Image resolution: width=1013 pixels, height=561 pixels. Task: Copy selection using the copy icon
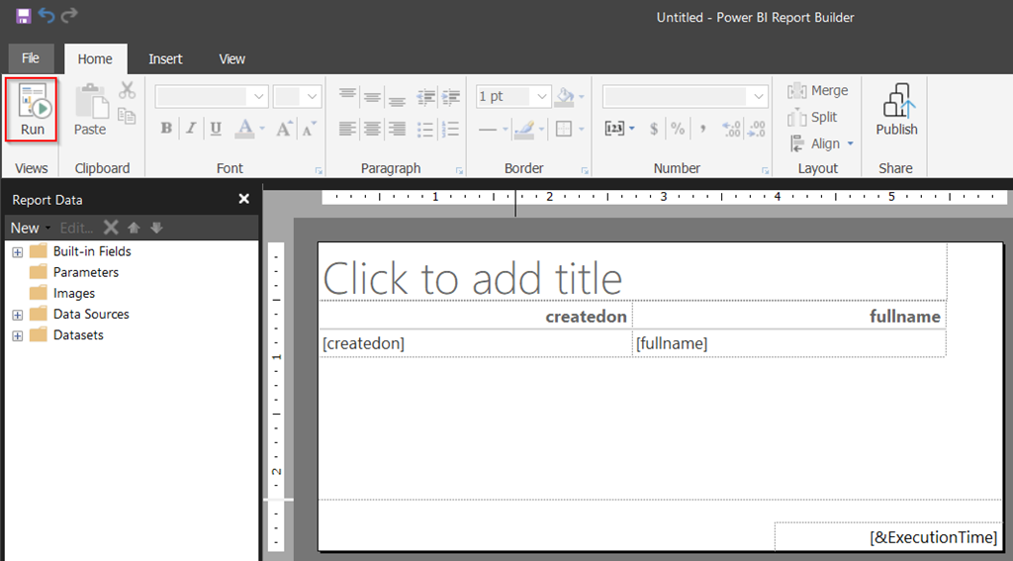point(127,117)
